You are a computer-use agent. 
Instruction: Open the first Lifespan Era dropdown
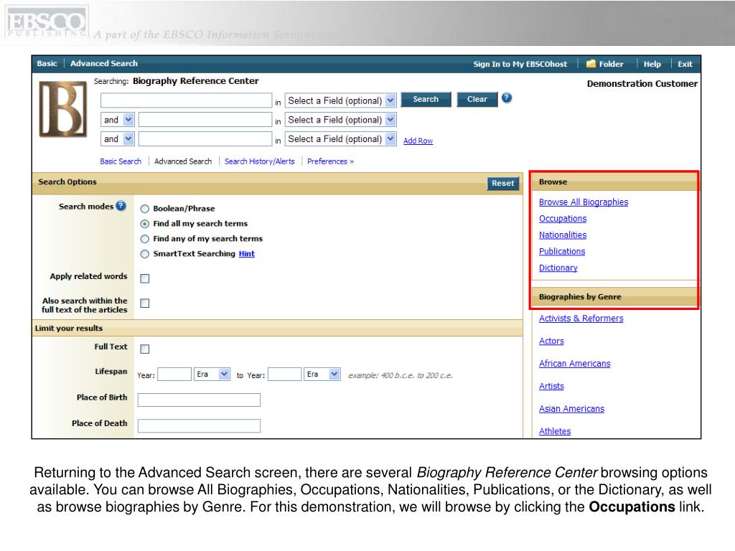click(x=212, y=375)
